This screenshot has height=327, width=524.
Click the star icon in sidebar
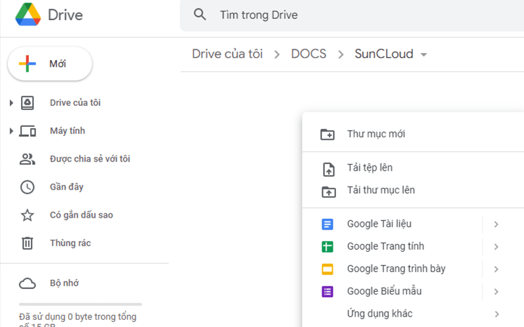(28, 215)
